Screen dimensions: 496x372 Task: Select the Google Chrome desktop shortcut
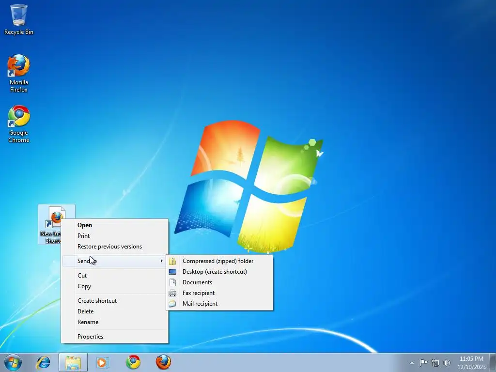[19, 124]
